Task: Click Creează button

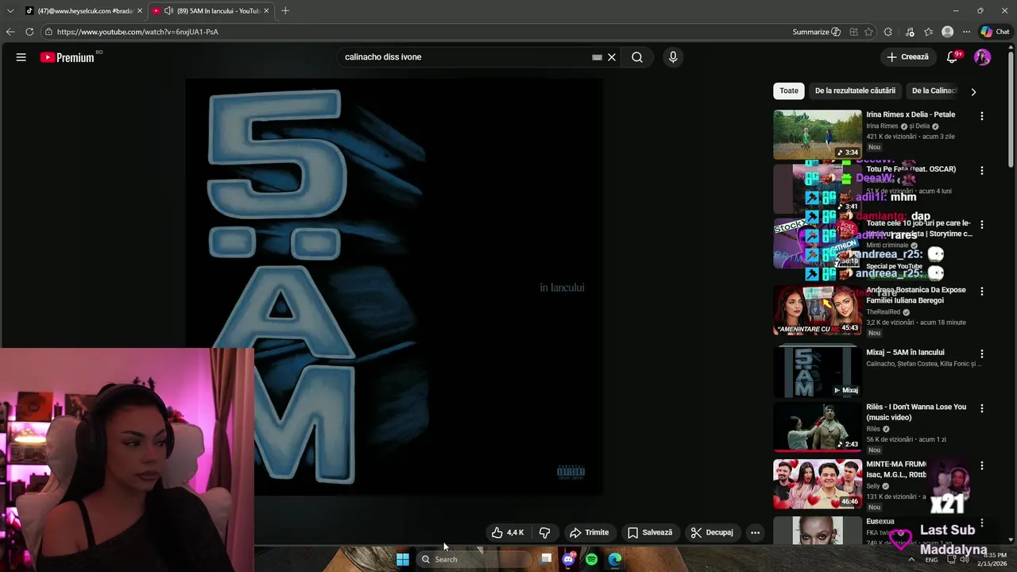Action: pyautogui.click(x=907, y=57)
